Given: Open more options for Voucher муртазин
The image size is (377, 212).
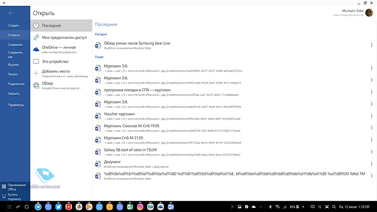Looking at the screenshot, I should click(x=372, y=115).
